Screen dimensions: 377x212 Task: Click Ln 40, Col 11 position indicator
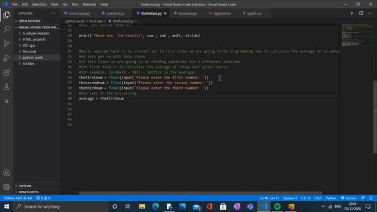(x=269, y=198)
